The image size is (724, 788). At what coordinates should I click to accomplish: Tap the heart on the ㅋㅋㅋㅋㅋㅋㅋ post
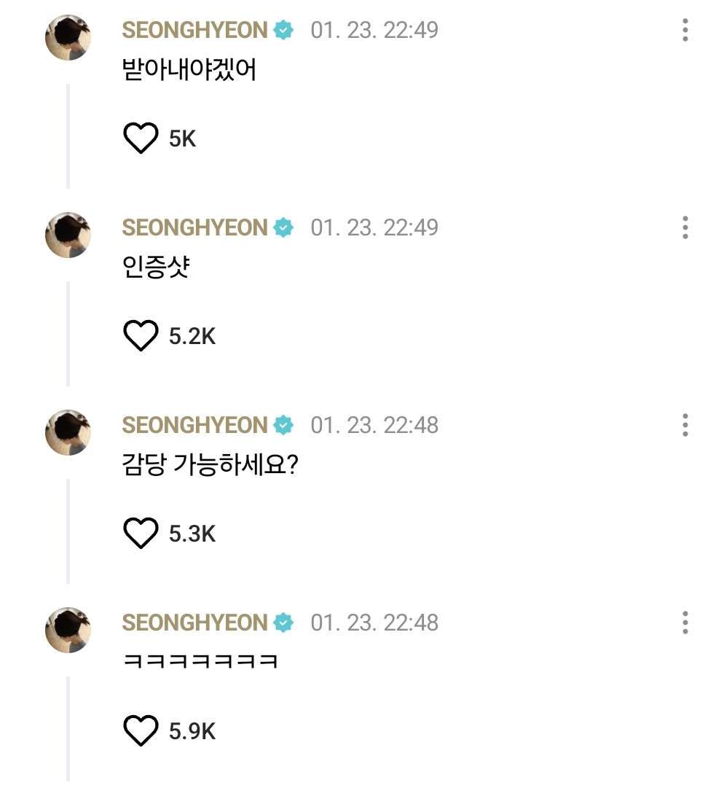point(141,730)
